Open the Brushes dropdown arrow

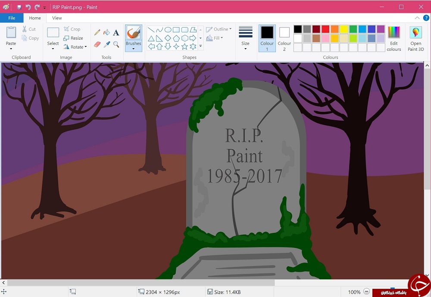(x=133, y=49)
